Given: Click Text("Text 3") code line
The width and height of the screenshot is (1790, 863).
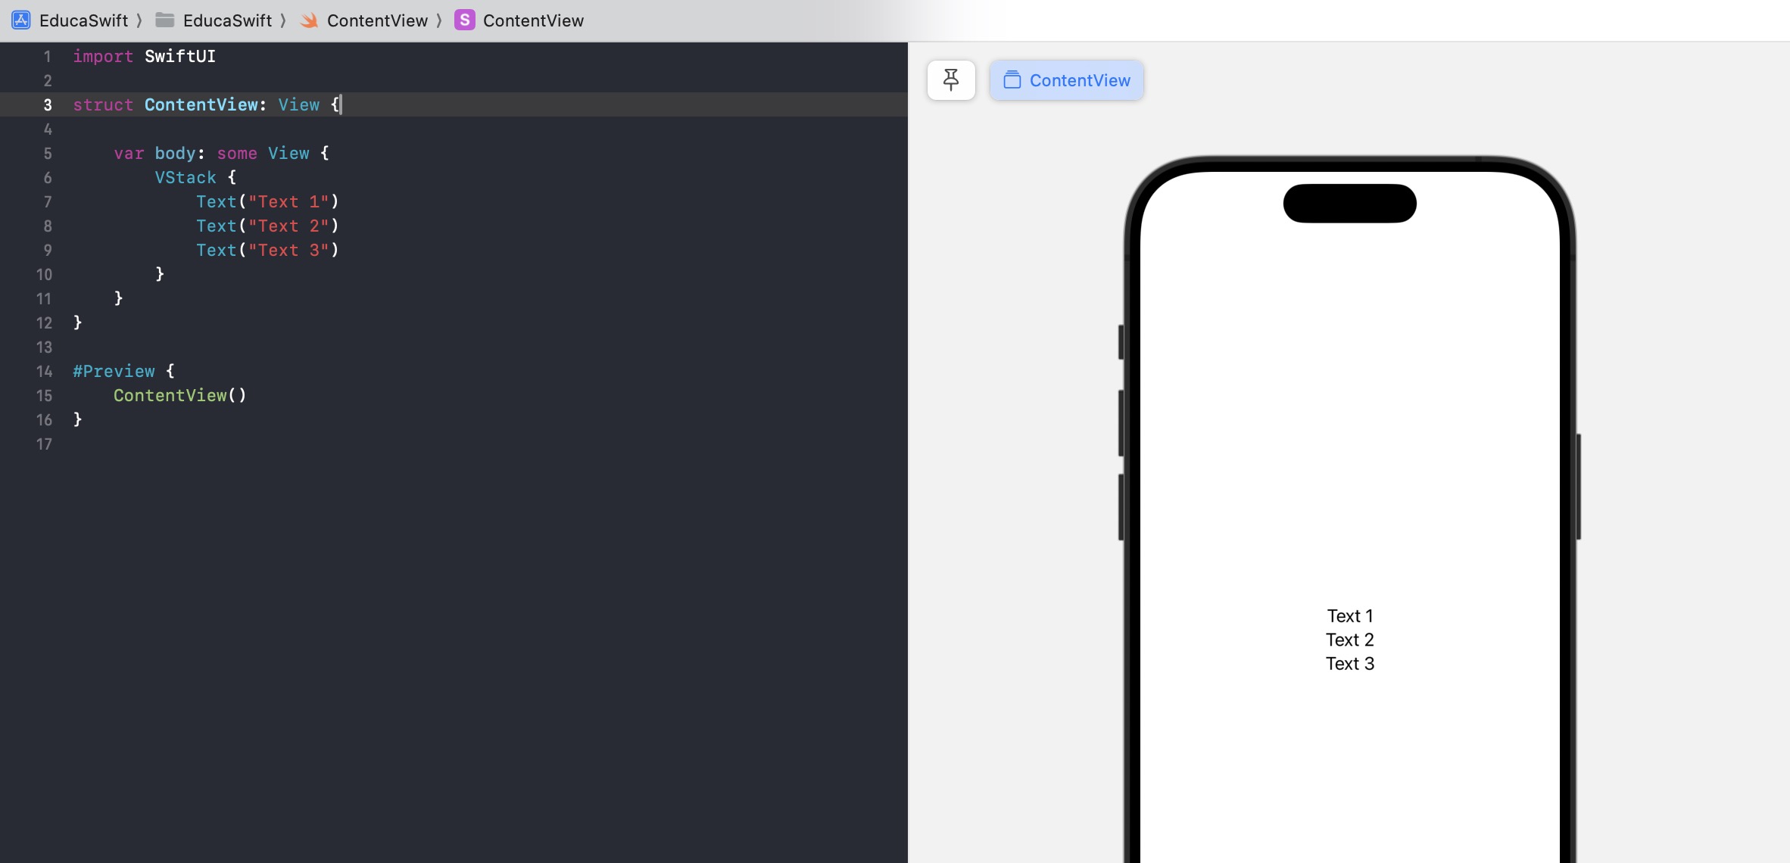Looking at the screenshot, I should click(x=267, y=251).
